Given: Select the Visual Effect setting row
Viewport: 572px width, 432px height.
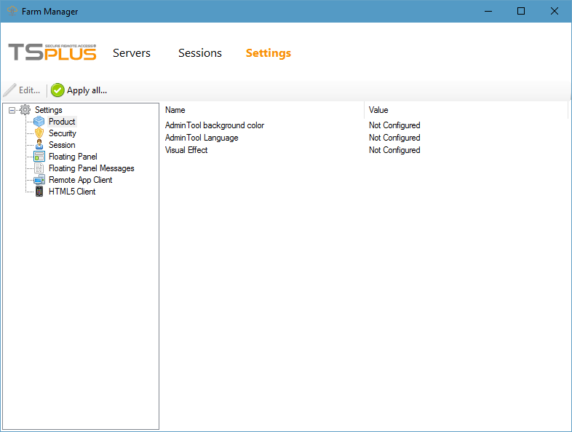Looking at the screenshot, I should tap(186, 150).
